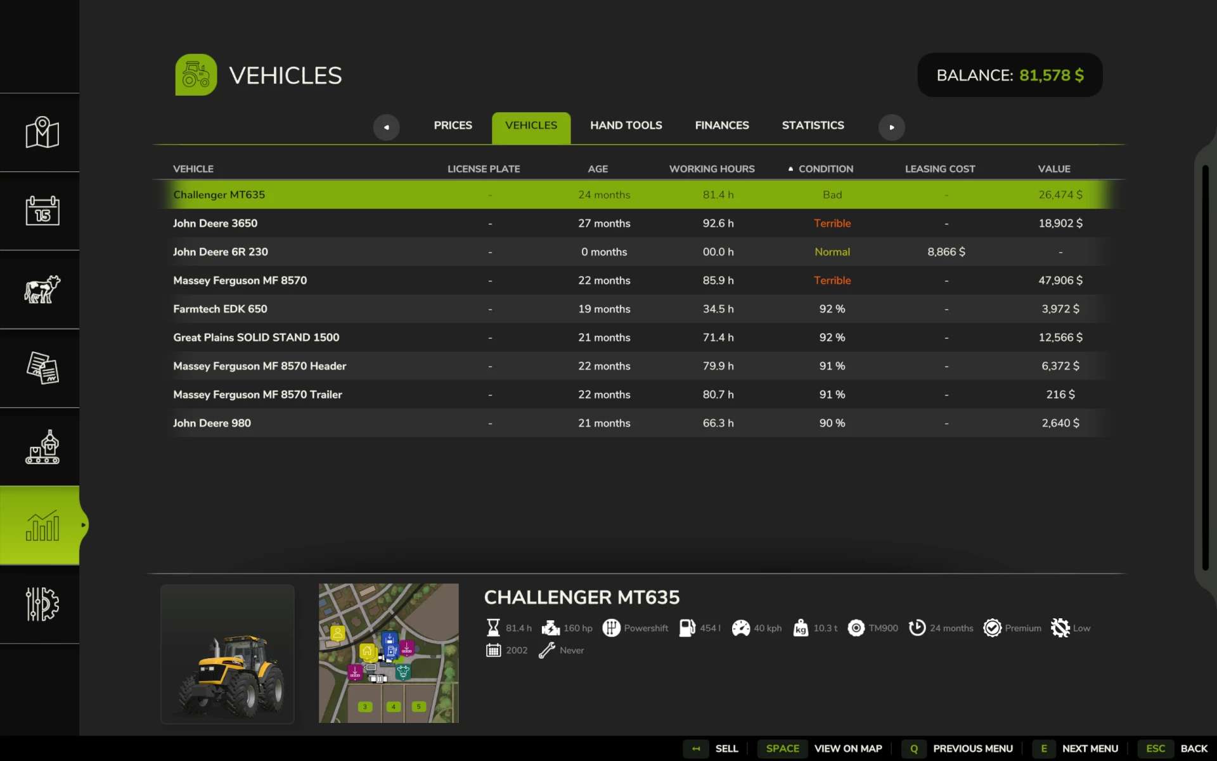Select the highlighted statistics bar-chart icon

tap(40, 525)
